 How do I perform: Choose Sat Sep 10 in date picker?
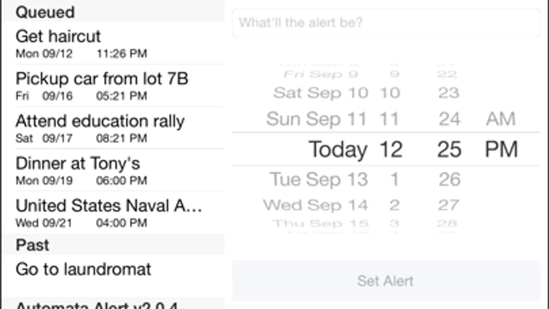point(321,93)
